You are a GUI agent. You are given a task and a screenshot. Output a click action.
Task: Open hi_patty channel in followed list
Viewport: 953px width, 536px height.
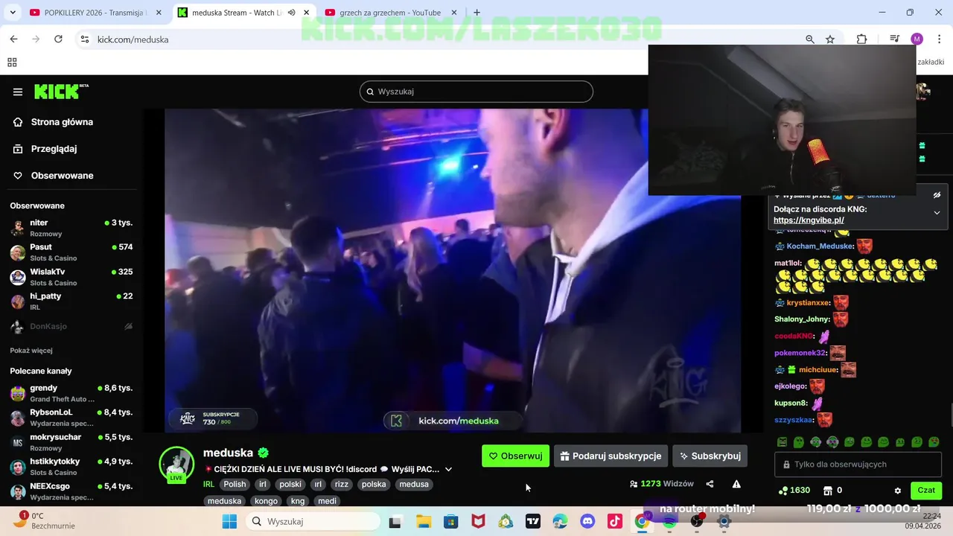[71, 301]
